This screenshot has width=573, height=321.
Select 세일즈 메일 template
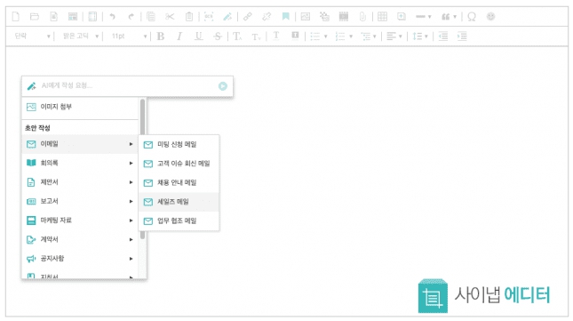tap(179, 202)
